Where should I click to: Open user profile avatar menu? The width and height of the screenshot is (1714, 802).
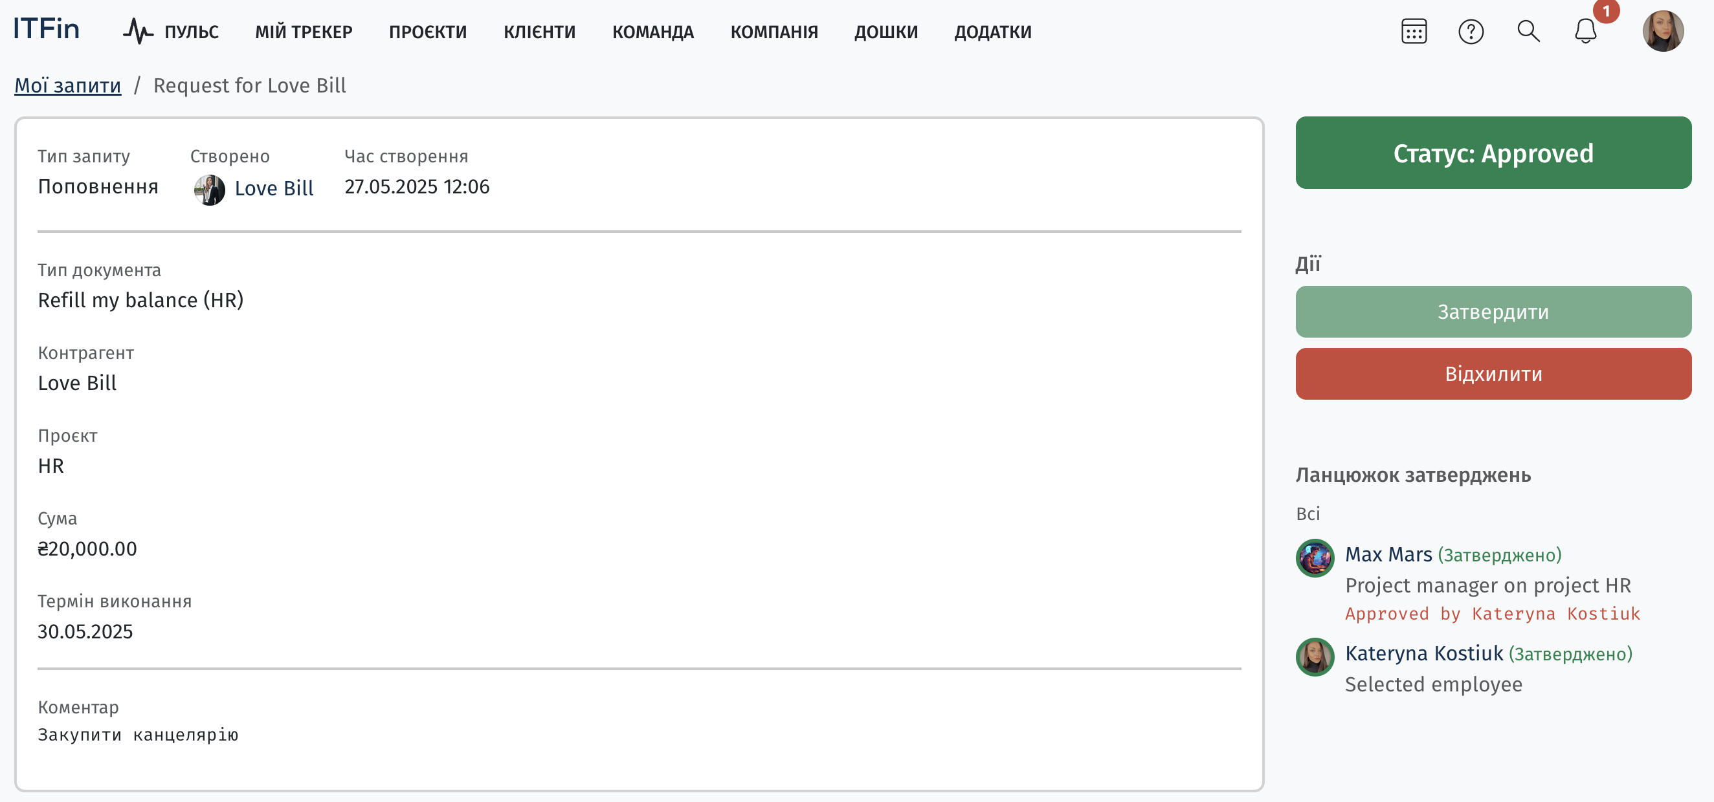pyautogui.click(x=1663, y=31)
